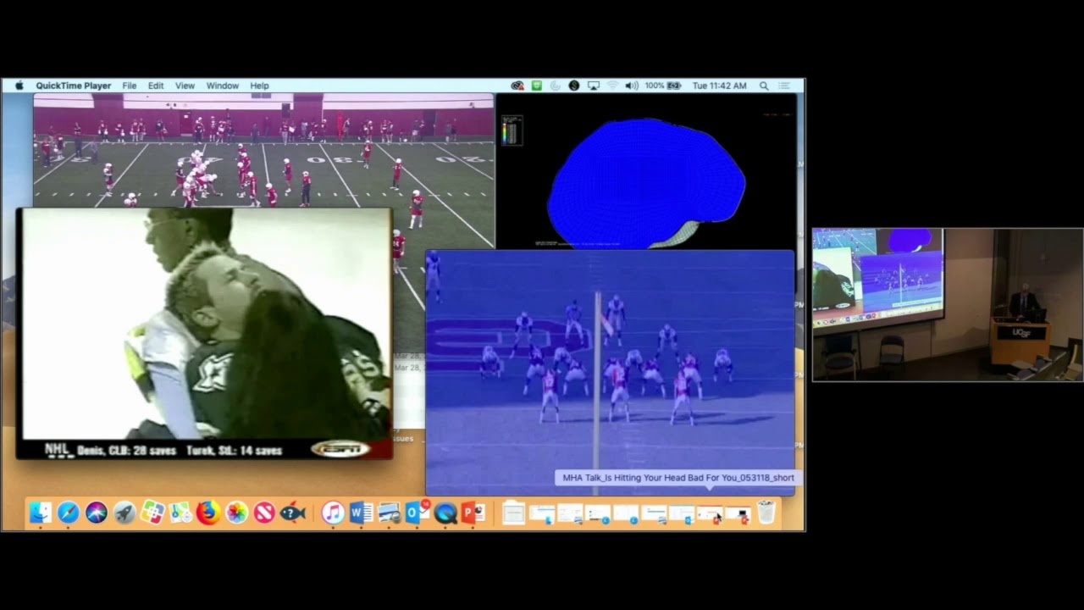This screenshot has width=1084, height=610.
Task: Open the Apple menu
Action: point(19,86)
